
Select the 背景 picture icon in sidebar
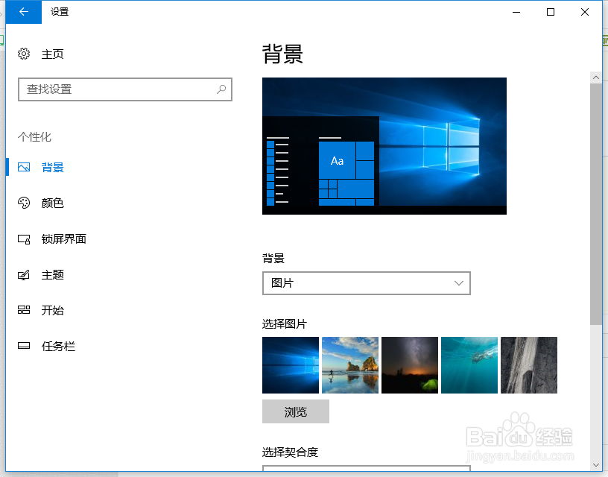pos(23,167)
